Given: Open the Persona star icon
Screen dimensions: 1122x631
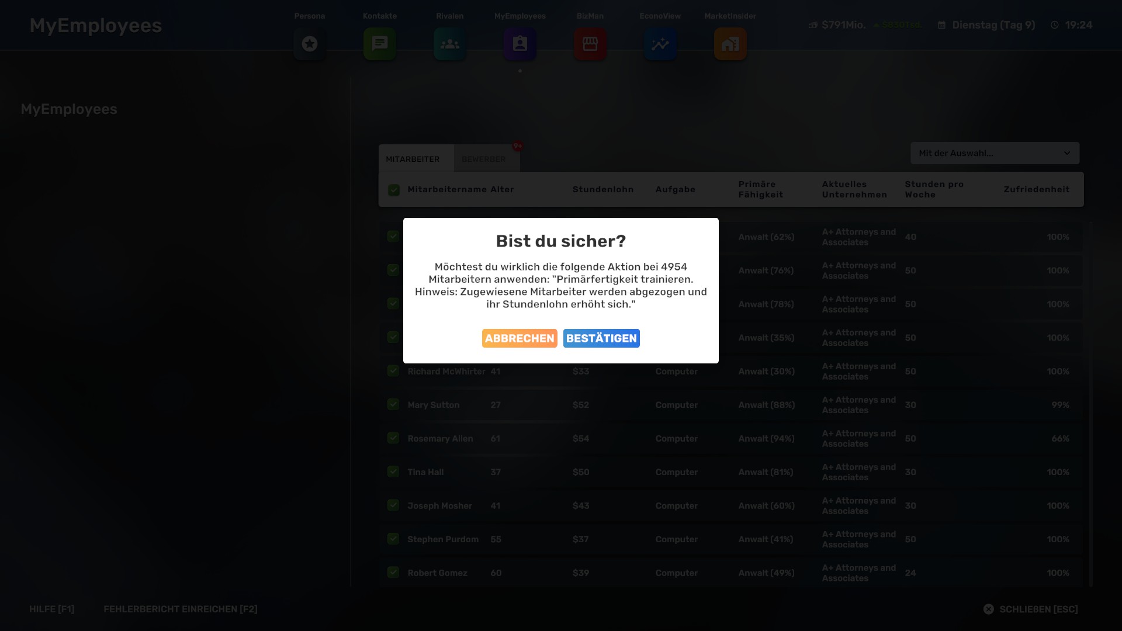Looking at the screenshot, I should click(x=310, y=44).
